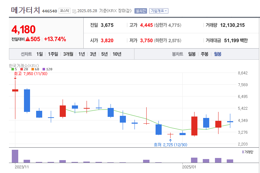Image resolution: width=260 pixels, height=173 pixels.
Task: Click the orange 60 moving average swatch
Action: click(33, 69)
